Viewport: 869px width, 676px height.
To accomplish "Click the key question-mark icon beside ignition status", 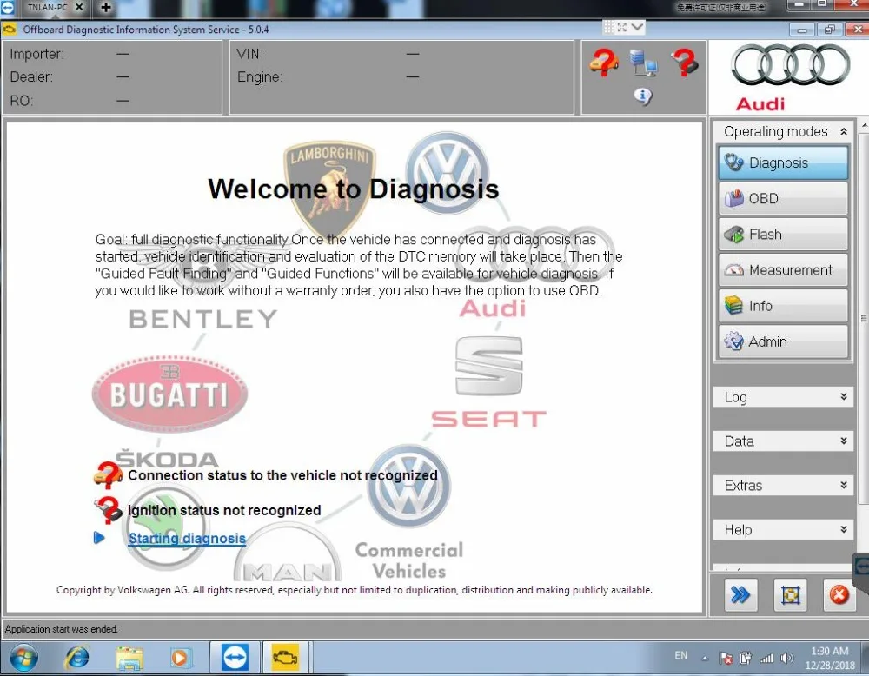I will click(108, 510).
